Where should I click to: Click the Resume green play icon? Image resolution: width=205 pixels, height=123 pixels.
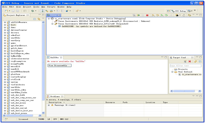(x=138, y=15)
